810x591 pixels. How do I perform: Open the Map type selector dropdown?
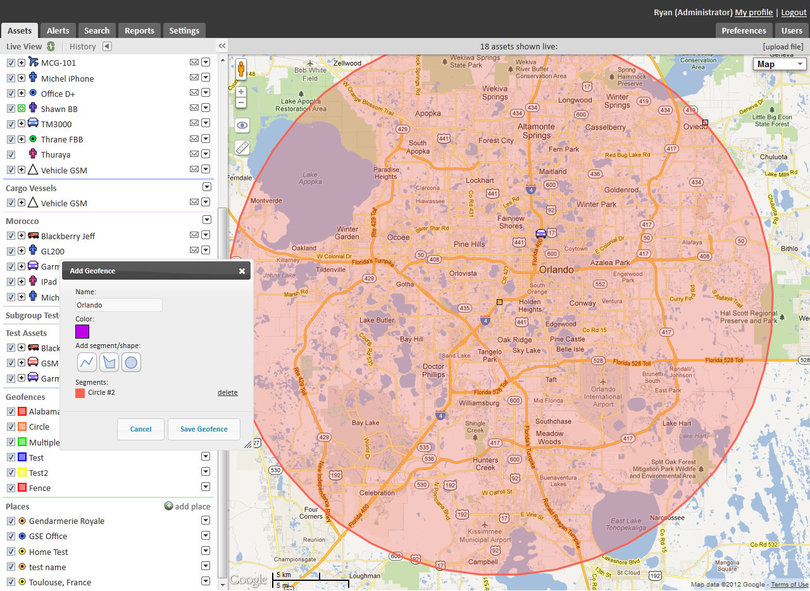click(x=779, y=63)
